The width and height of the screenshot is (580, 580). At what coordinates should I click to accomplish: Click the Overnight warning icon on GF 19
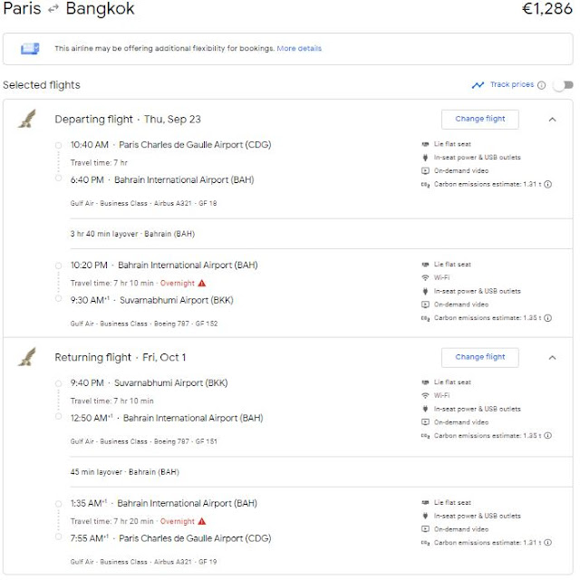[x=202, y=522]
